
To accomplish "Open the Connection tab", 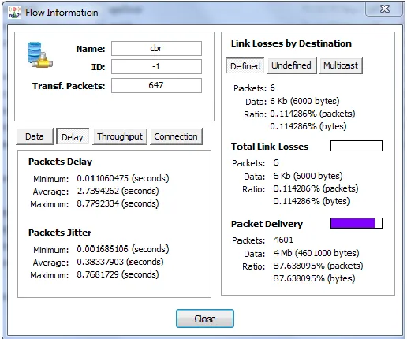I will point(176,136).
